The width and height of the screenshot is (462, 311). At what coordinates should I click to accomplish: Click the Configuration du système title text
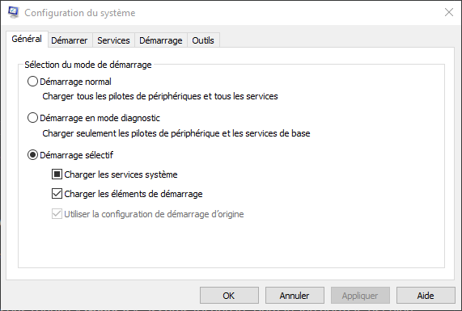(x=80, y=13)
